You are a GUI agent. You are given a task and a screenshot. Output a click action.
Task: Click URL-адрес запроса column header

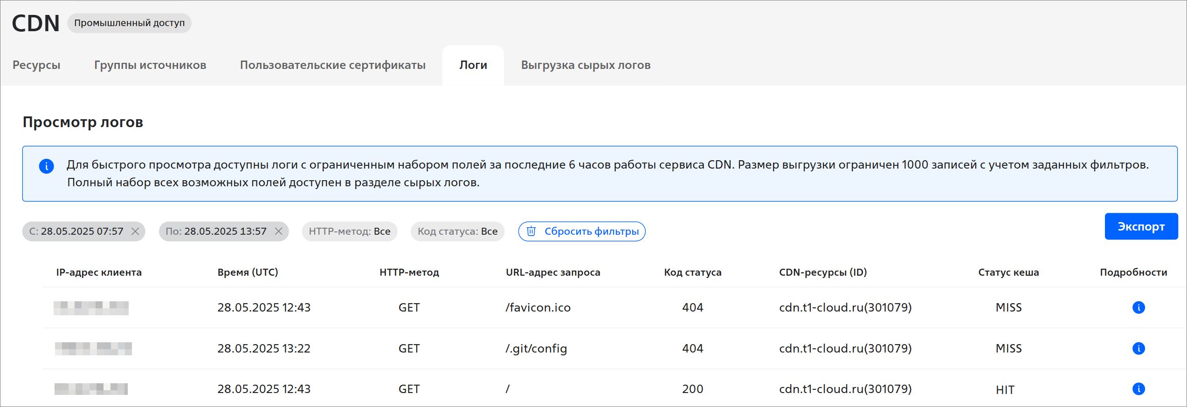click(553, 272)
